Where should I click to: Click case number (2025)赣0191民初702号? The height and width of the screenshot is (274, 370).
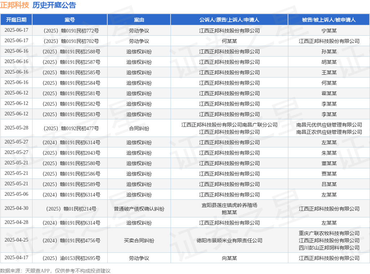pos(71,41)
